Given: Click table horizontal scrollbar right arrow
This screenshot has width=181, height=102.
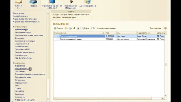Looking at the screenshot, I should [x=163, y=98].
